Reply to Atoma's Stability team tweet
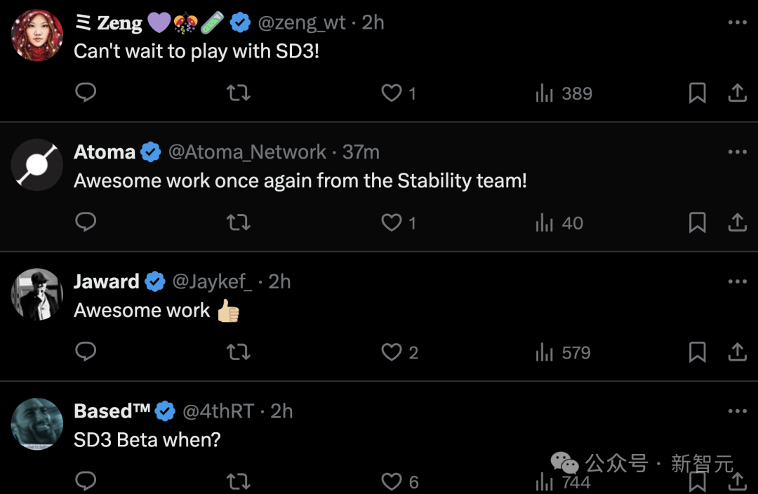This screenshot has width=758, height=494. coord(86,222)
